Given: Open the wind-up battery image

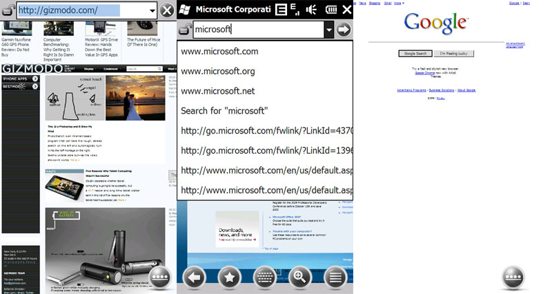Looking at the screenshot, I should pyautogui.click(x=106, y=251).
